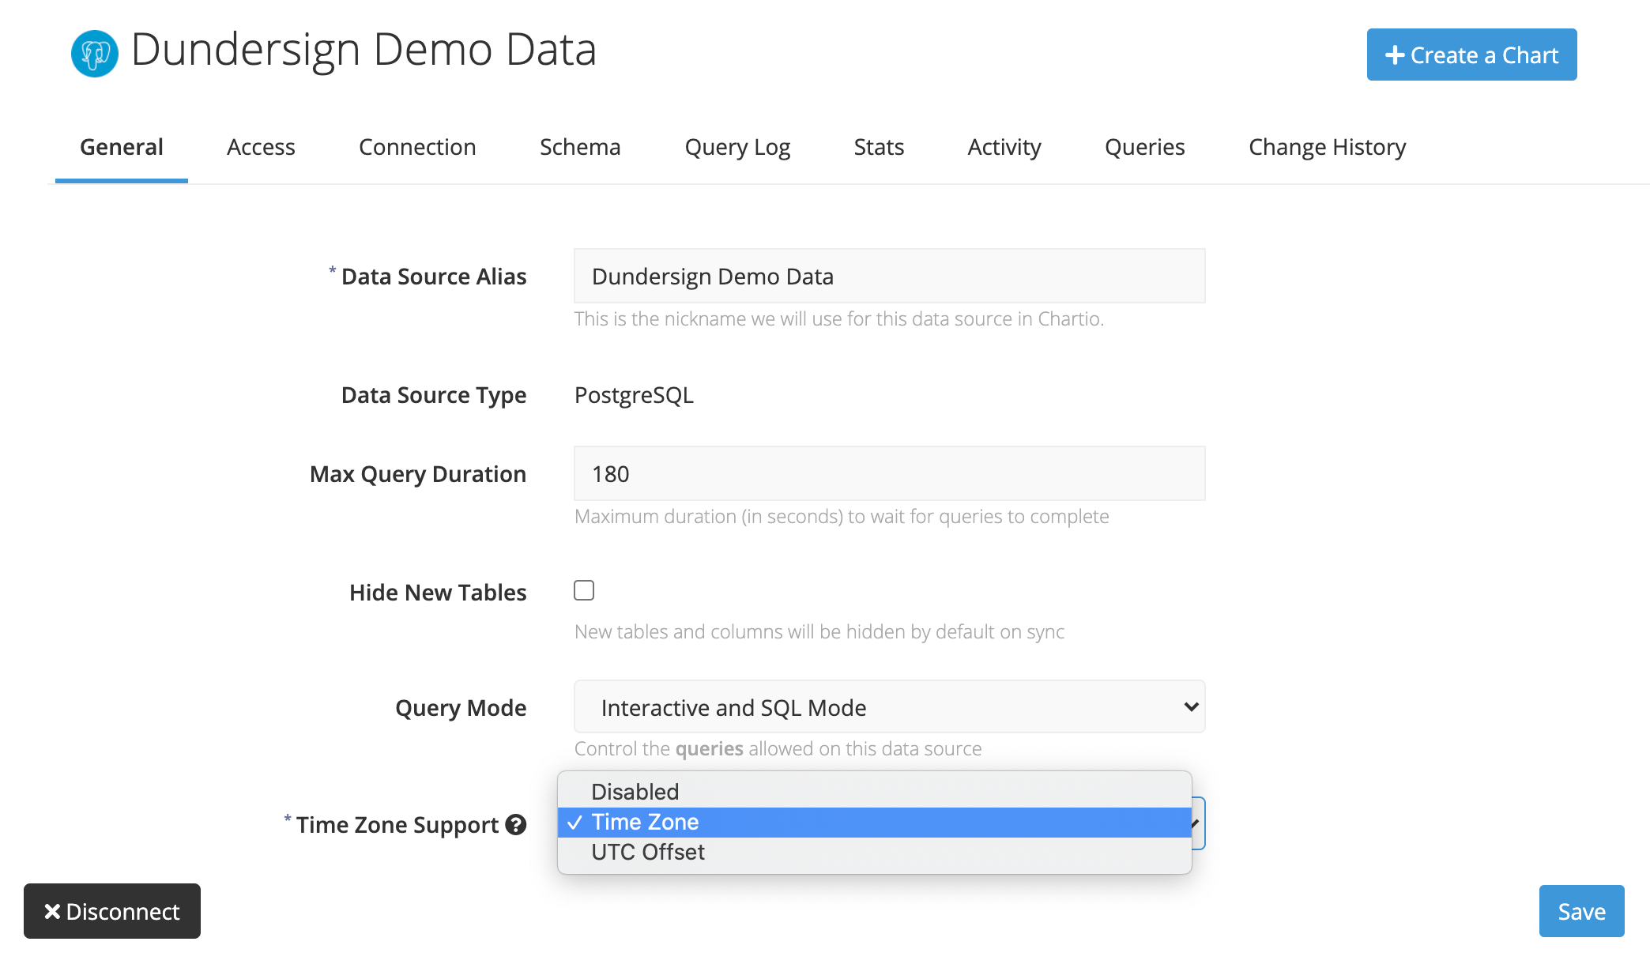The image size is (1650, 964).
Task: View the Change History tab
Action: pos(1328,147)
